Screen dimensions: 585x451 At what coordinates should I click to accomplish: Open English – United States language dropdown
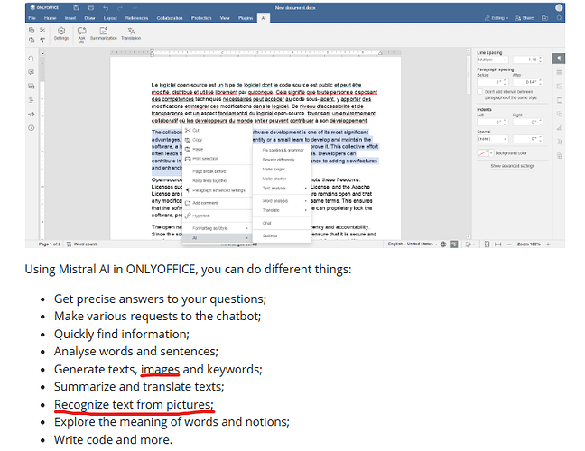[413, 244]
